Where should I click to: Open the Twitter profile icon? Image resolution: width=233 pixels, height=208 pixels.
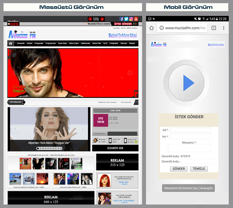coord(126,19)
